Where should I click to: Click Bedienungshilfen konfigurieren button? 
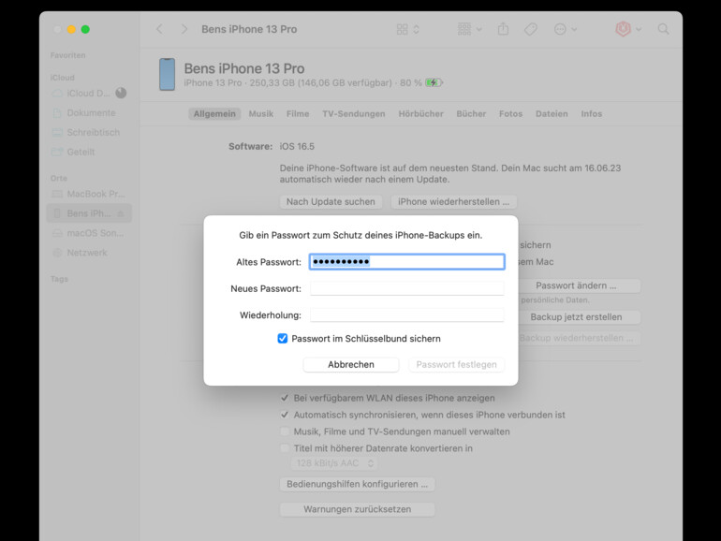click(358, 484)
